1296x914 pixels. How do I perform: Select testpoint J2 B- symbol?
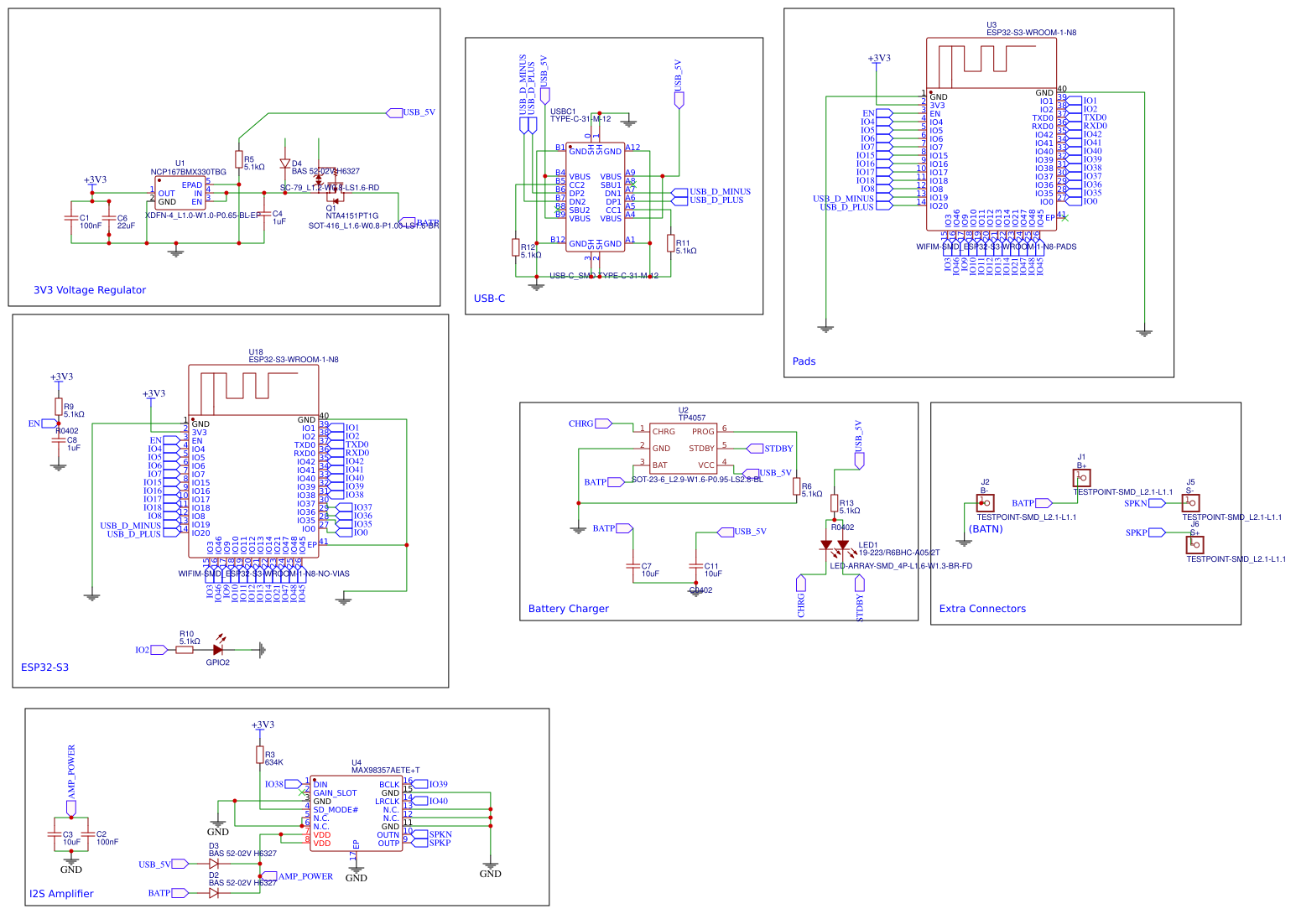point(986,504)
